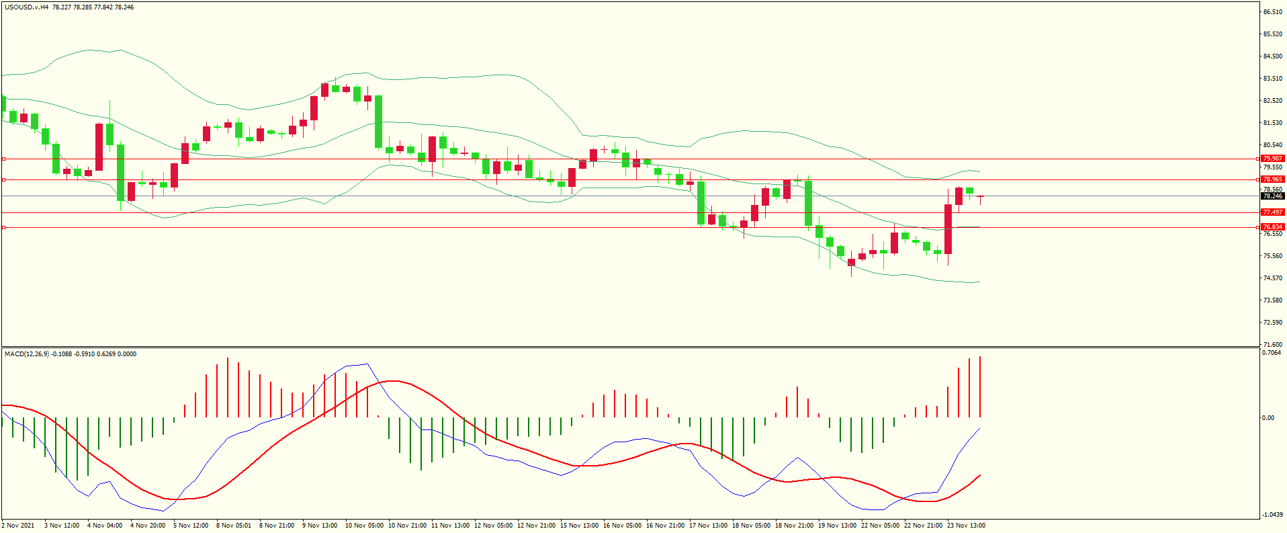1287x533 pixels.
Task: Click the 77.497 red price level tag
Action: tap(1272, 212)
